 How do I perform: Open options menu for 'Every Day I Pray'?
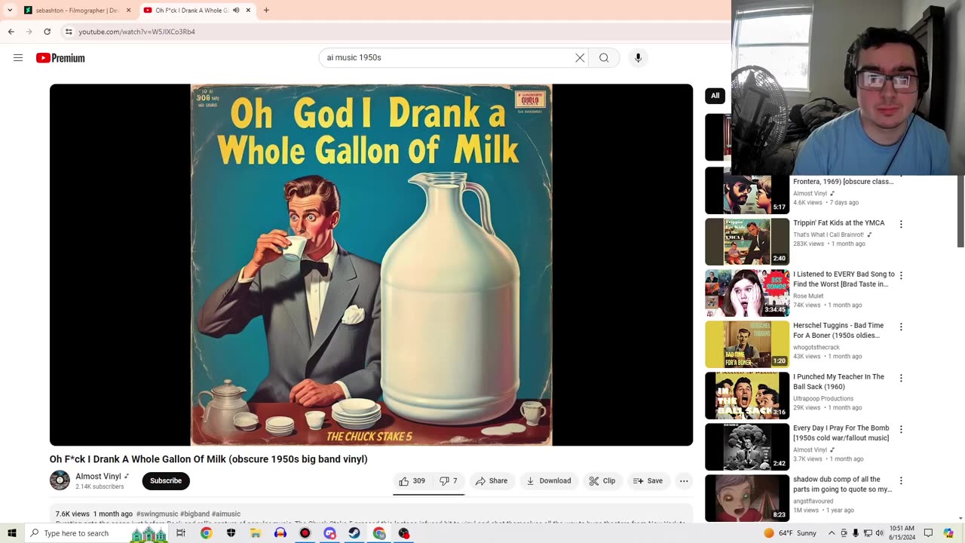900,429
